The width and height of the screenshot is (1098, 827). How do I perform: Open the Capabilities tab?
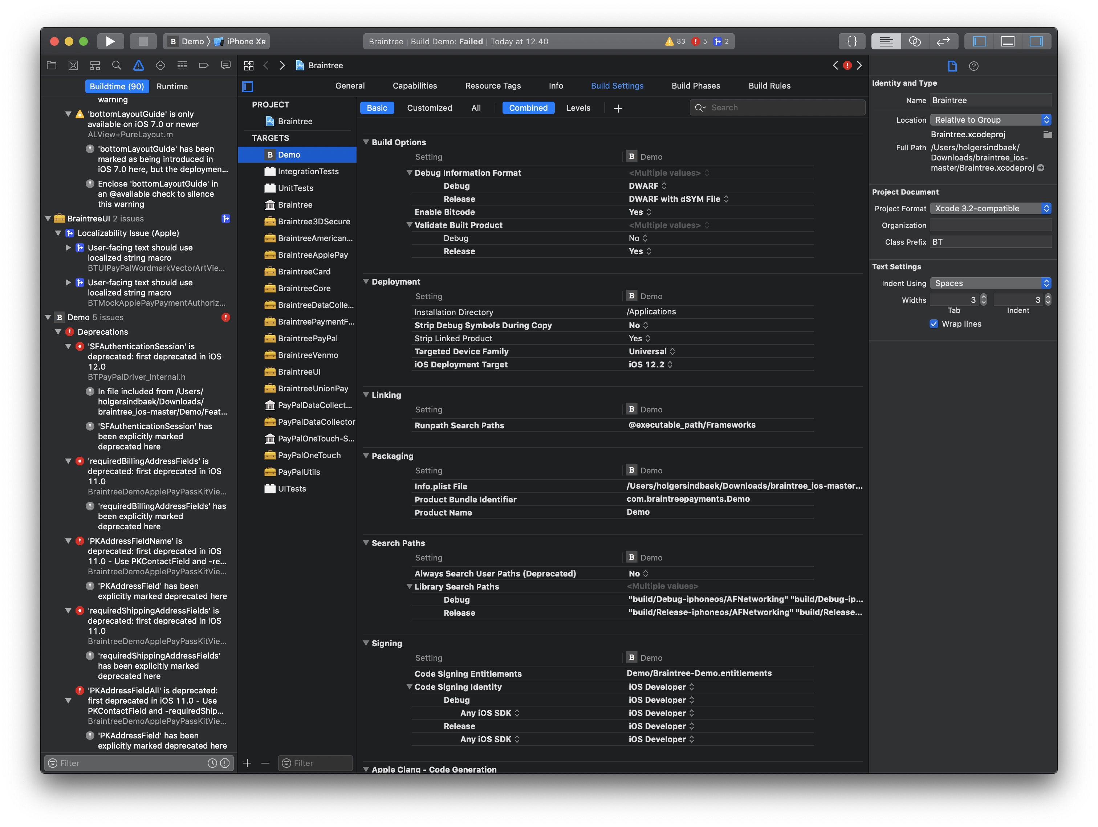coord(415,86)
